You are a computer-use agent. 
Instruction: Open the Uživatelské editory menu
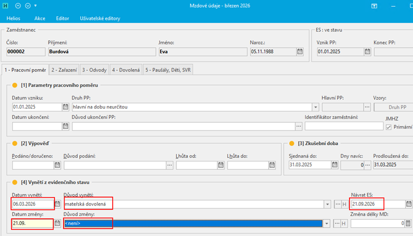click(x=100, y=18)
